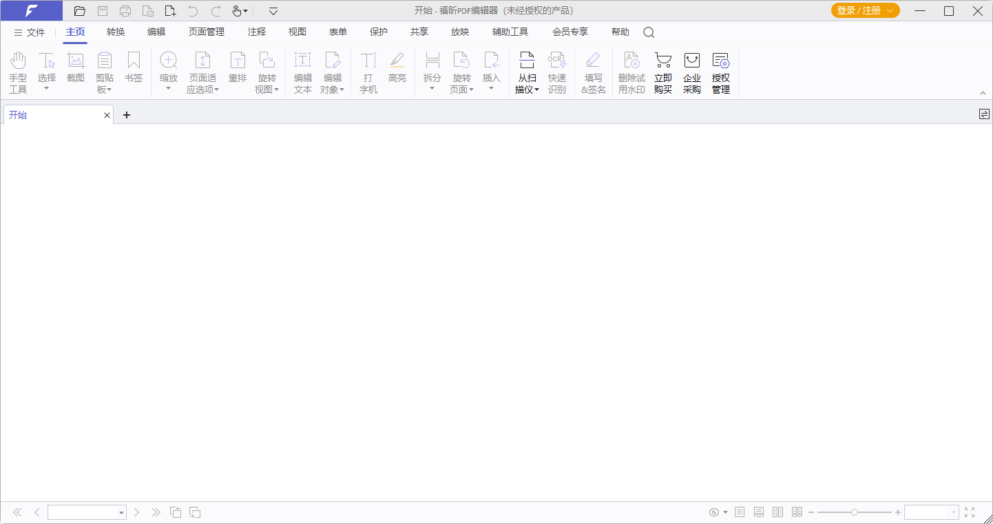Open the 书签 (Bookmark) tool

tap(133, 71)
